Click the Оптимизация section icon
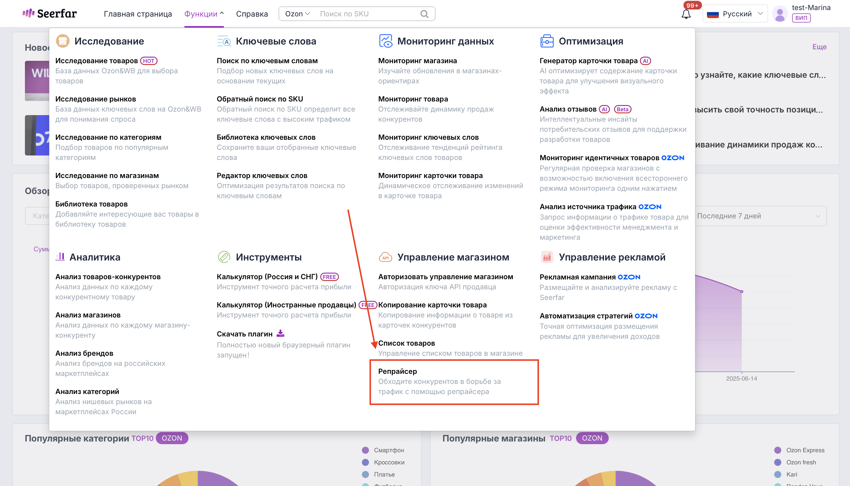The width and height of the screenshot is (850, 486). pyautogui.click(x=546, y=41)
